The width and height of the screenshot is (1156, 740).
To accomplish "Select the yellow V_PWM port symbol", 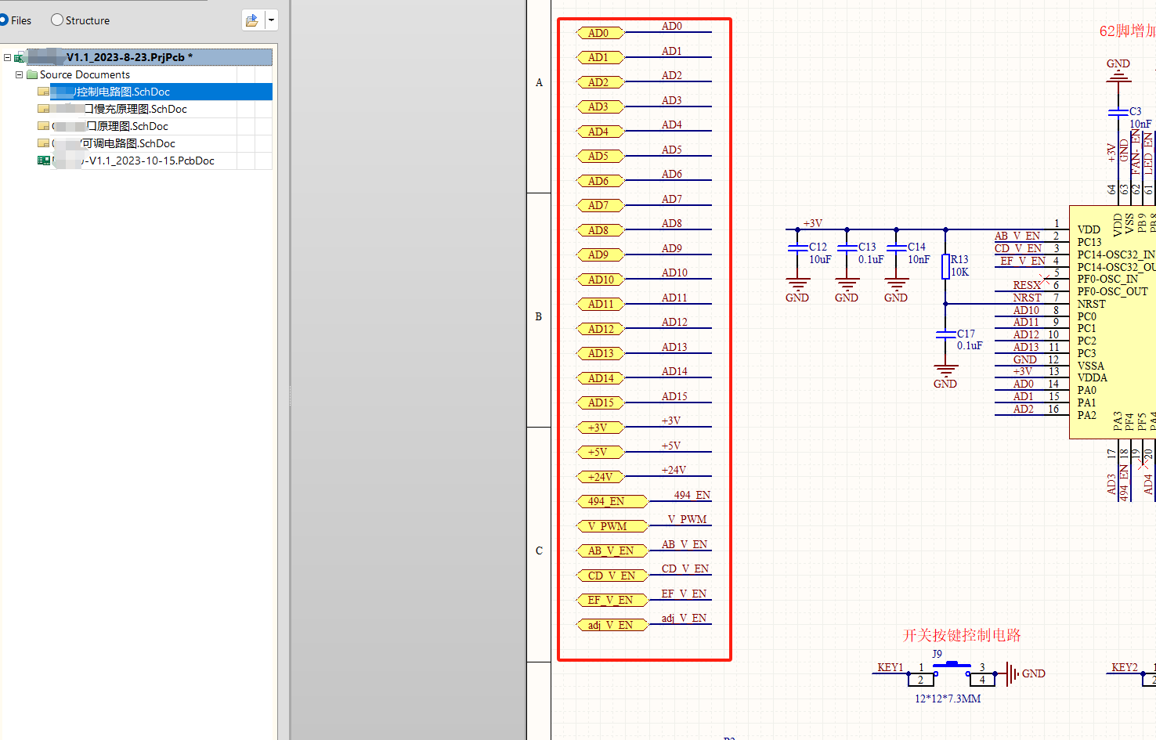I will (612, 526).
